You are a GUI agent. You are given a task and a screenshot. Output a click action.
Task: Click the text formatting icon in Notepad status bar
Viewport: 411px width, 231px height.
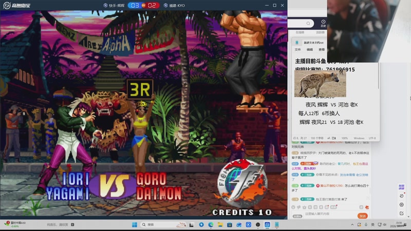coord(329,138)
